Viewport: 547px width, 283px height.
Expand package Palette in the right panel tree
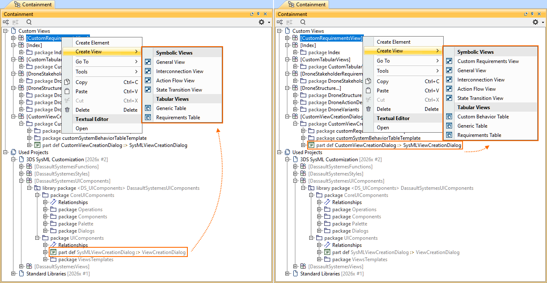click(319, 224)
